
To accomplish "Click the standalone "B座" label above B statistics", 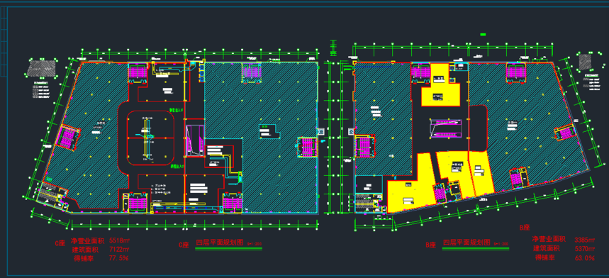I will tap(525, 227).
